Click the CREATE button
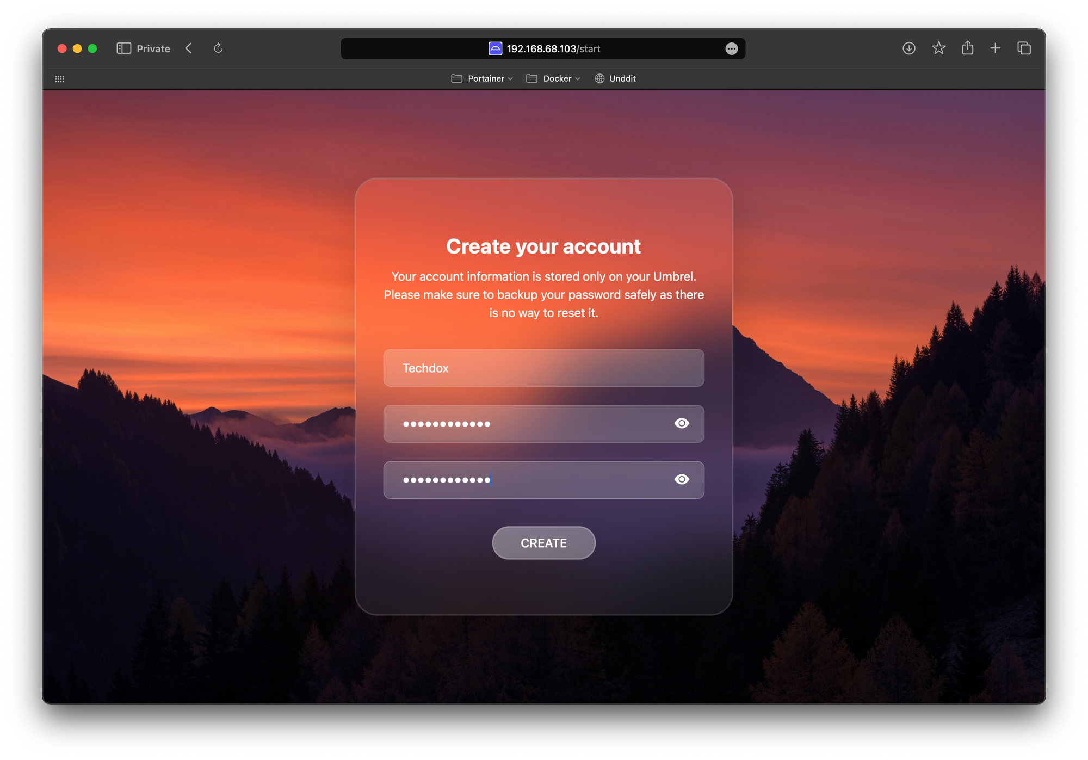 pos(543,543)
